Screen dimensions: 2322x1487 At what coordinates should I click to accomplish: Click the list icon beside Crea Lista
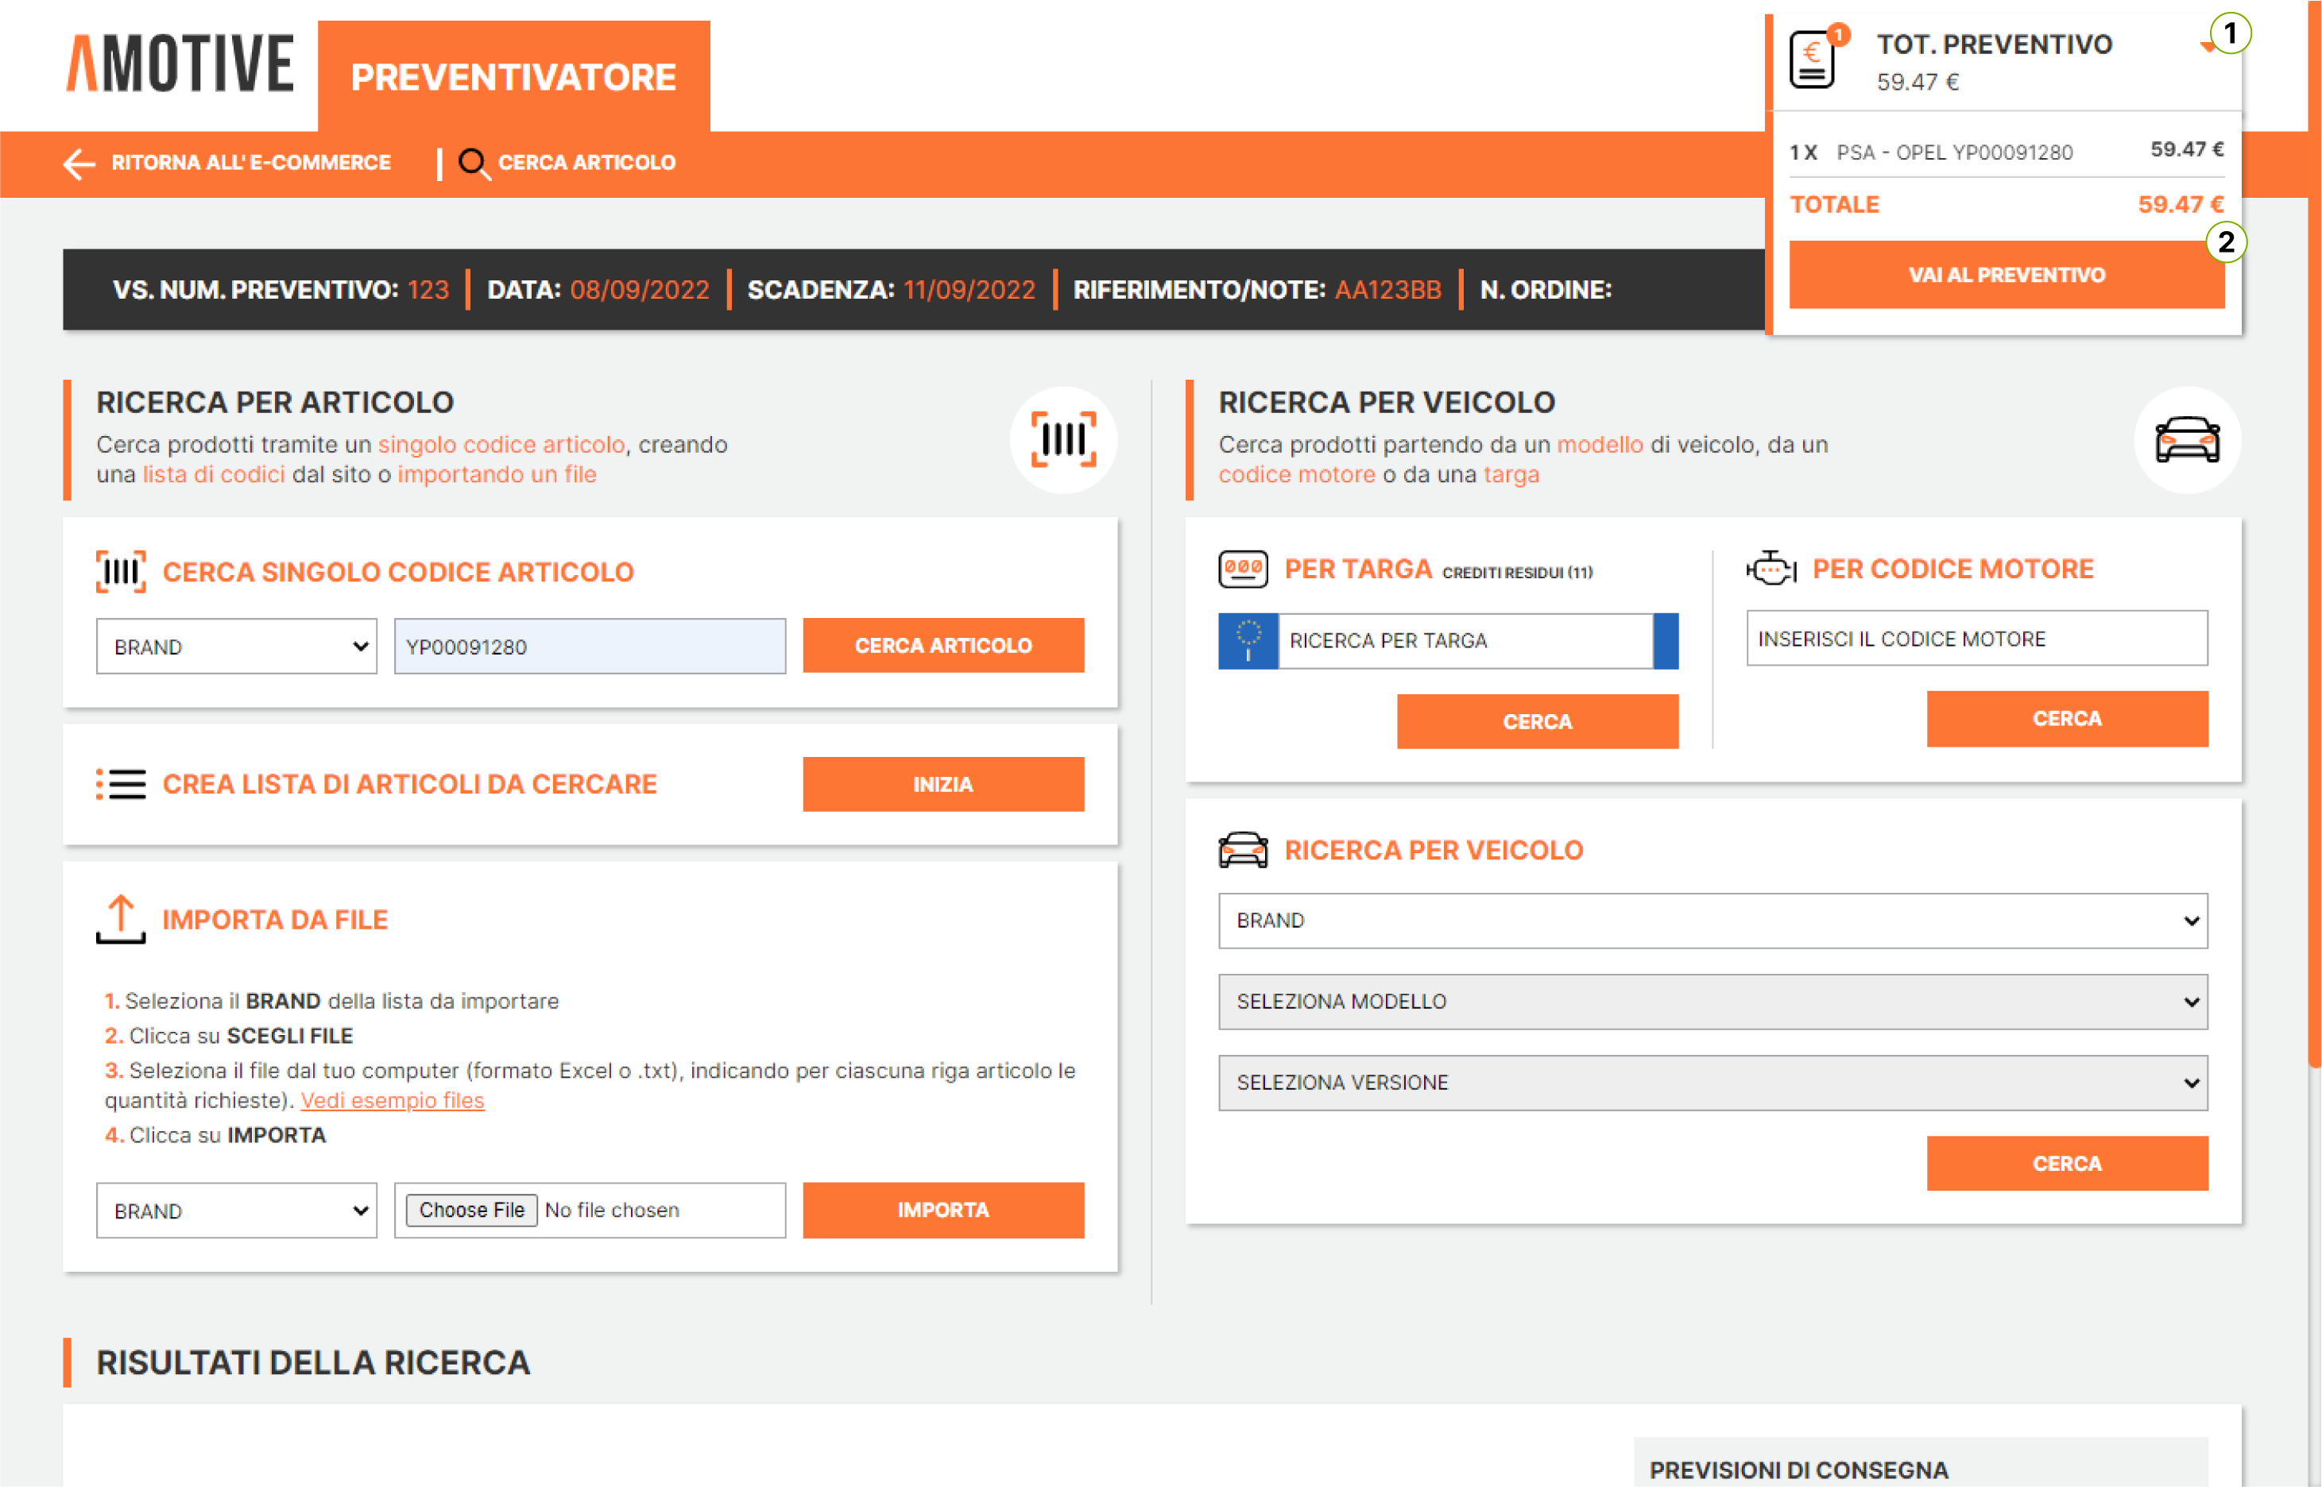[x=121, y=784]
